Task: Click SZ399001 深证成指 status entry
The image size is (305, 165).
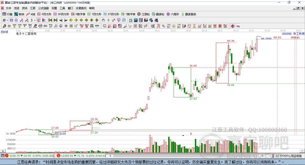Action: [x=288, y=156]
